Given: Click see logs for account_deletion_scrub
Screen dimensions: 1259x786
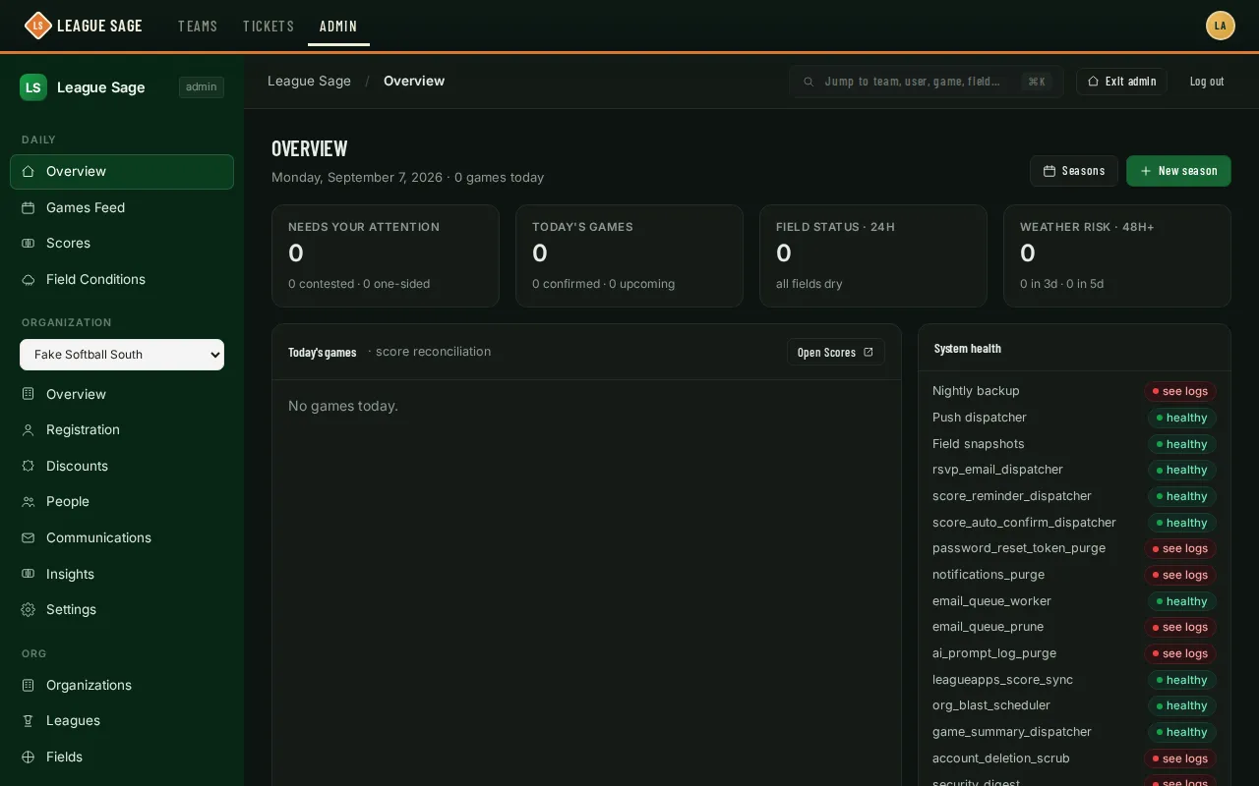Looking at the screenshot, I should (1180, 758).
